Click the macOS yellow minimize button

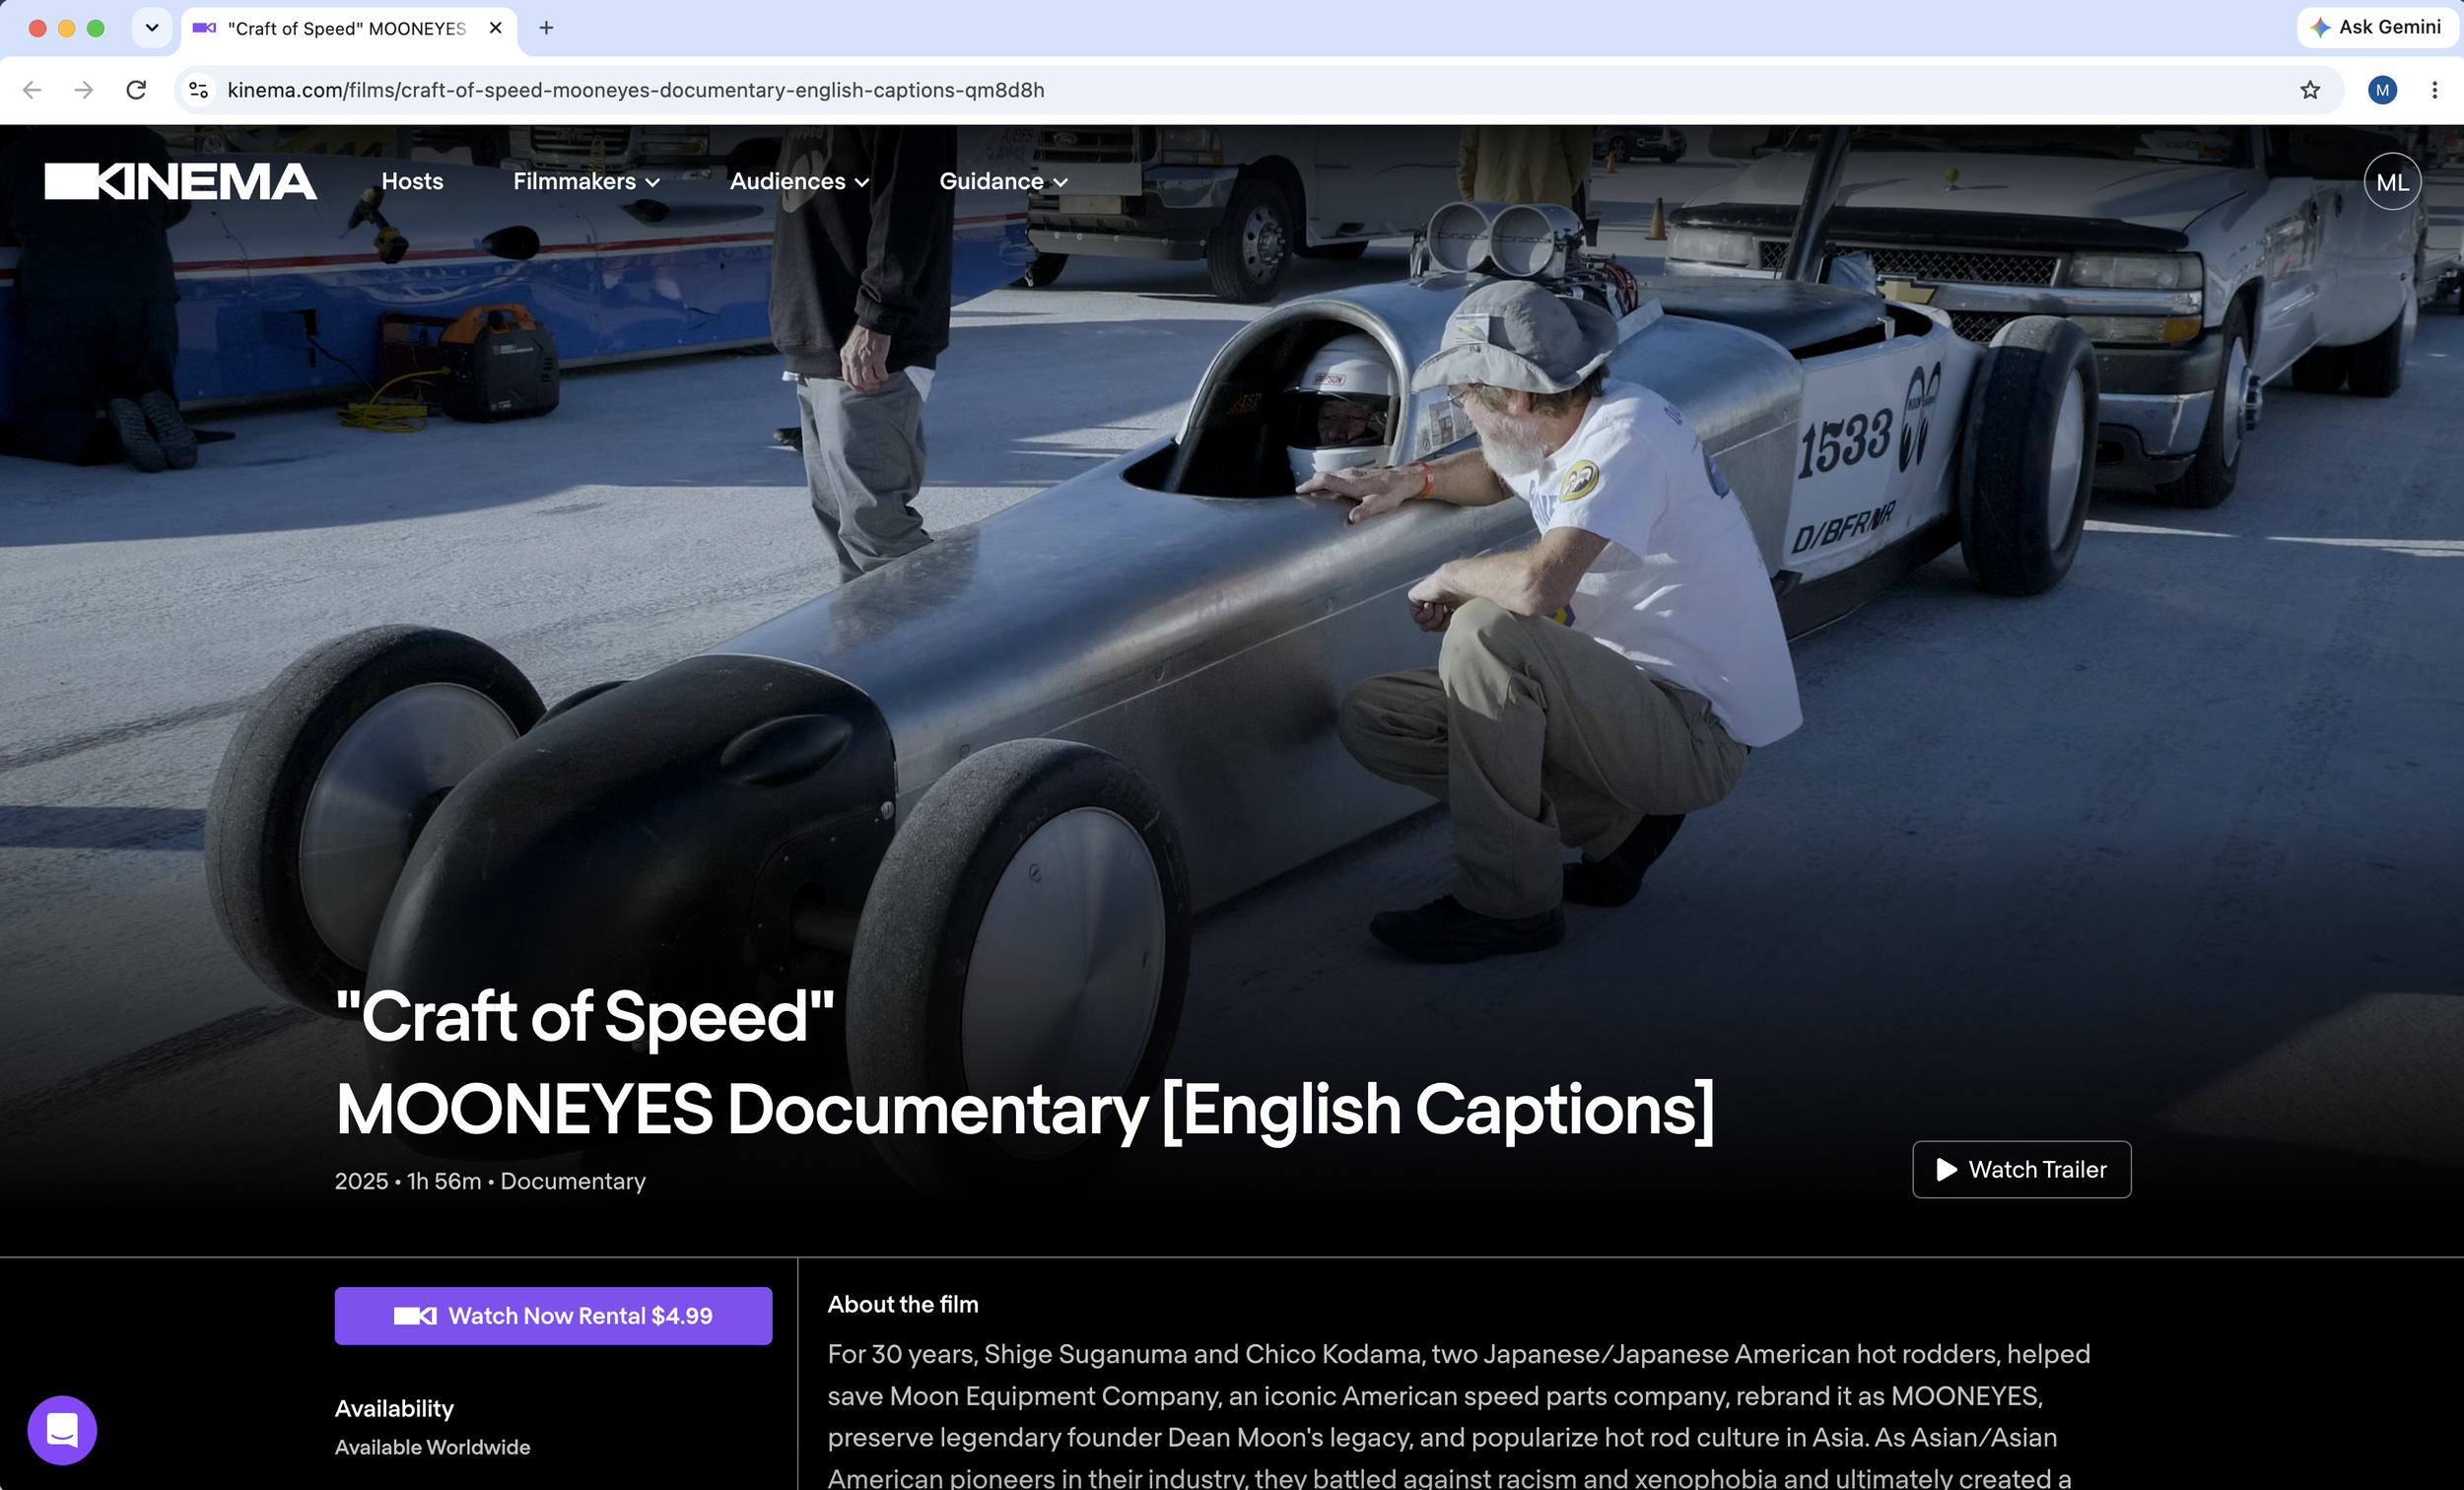pyautogui.click(x=67, y=28)
